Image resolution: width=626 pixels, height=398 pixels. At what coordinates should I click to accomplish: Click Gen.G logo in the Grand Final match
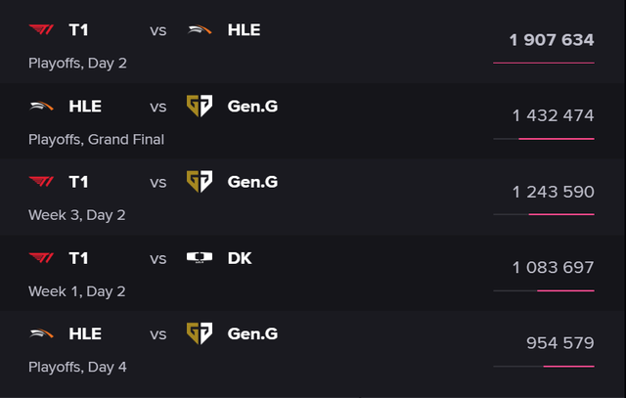[x=200, y=106]
